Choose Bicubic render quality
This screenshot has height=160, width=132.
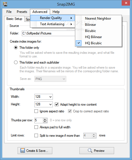tap(98, 31)
